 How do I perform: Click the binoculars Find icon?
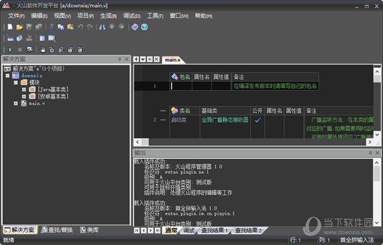pyautogui.click(x=102, y=27)
